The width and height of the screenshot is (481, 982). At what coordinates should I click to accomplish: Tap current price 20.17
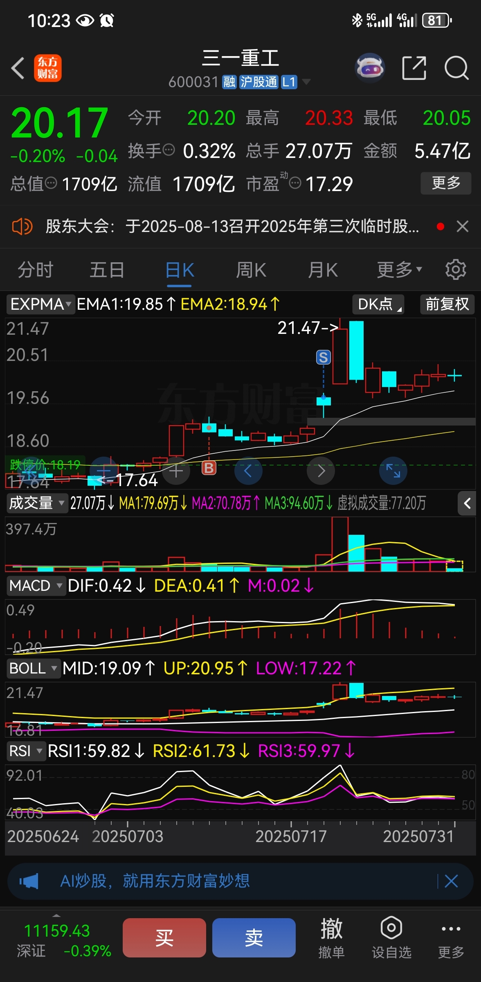click(x=59, y=123)
